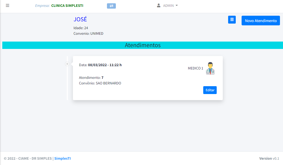Open the SimplesTI footer link
Viewport: 283px width, 165px height.
click(62, 158)
